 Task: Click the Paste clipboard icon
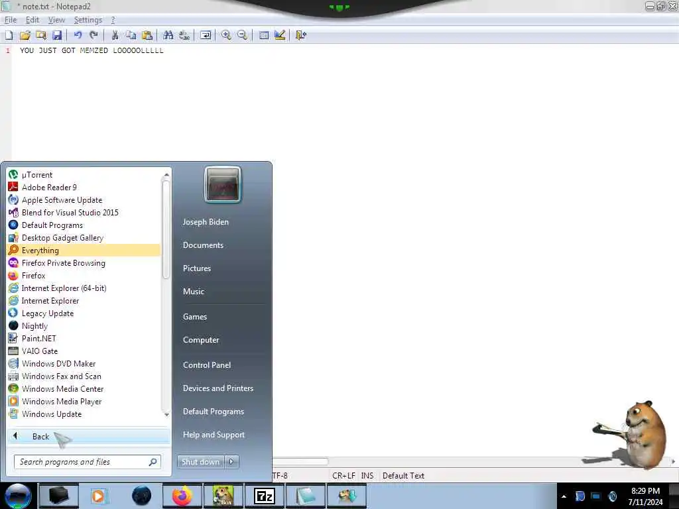coord(147,36)
